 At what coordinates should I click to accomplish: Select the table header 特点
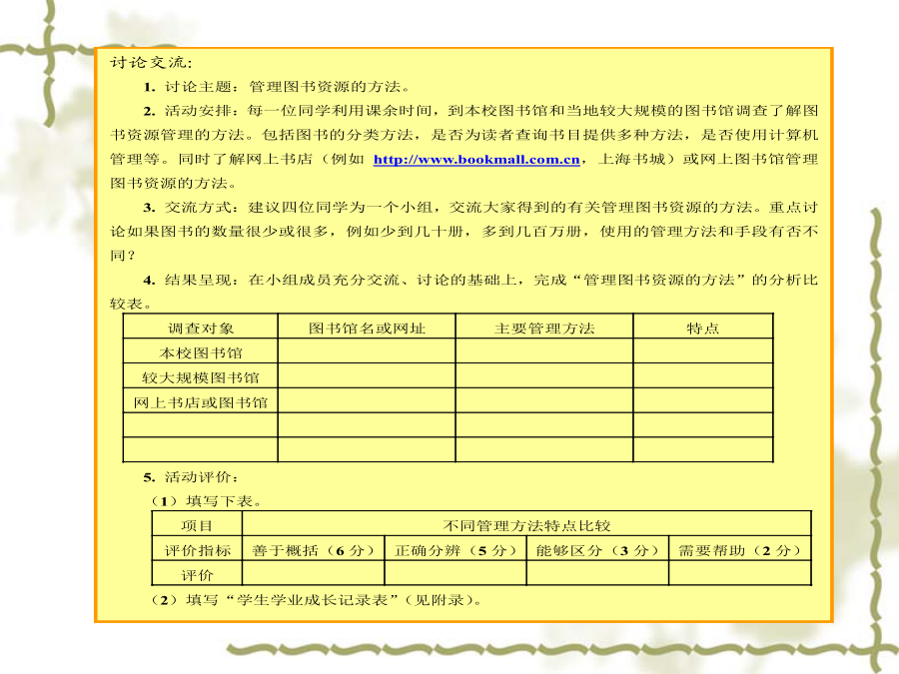703,329
